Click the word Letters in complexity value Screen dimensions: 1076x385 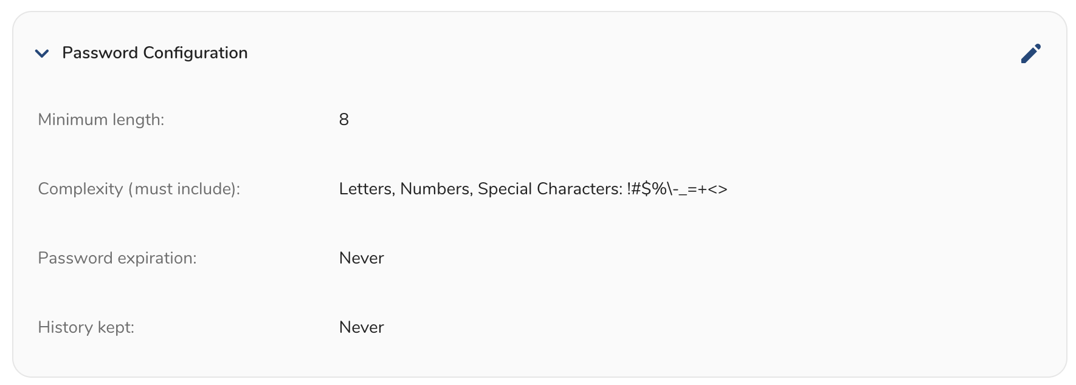365,189
